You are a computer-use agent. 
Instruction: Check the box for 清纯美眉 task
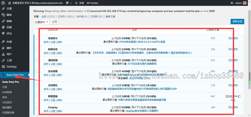click(x=37, y=60)
